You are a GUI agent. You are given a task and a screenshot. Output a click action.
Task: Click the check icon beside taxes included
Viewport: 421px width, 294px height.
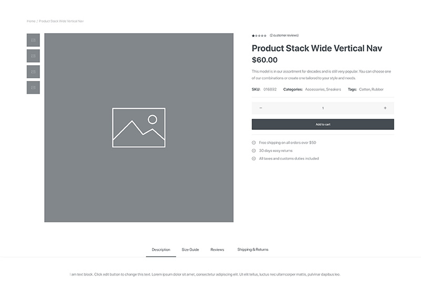[254, 158]
